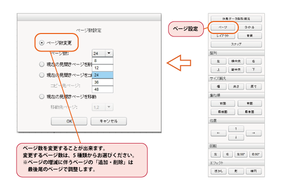Click the レイアウト button

[223, 35]
